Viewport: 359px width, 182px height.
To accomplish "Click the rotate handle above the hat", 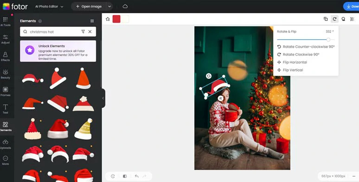I will [x=208, y=76].
